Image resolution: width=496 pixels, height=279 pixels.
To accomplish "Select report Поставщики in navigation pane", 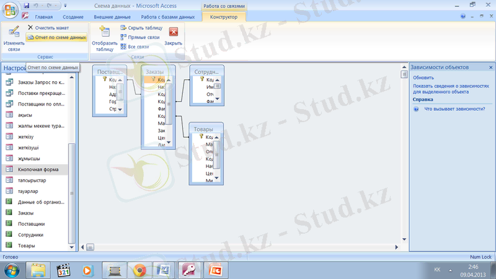I will pyautogui.click(x=35, y=224).
